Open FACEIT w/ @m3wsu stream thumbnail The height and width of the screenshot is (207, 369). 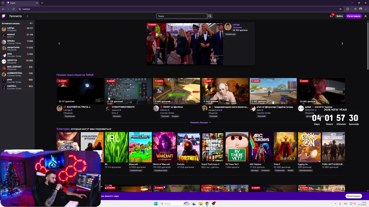point(176,91)
